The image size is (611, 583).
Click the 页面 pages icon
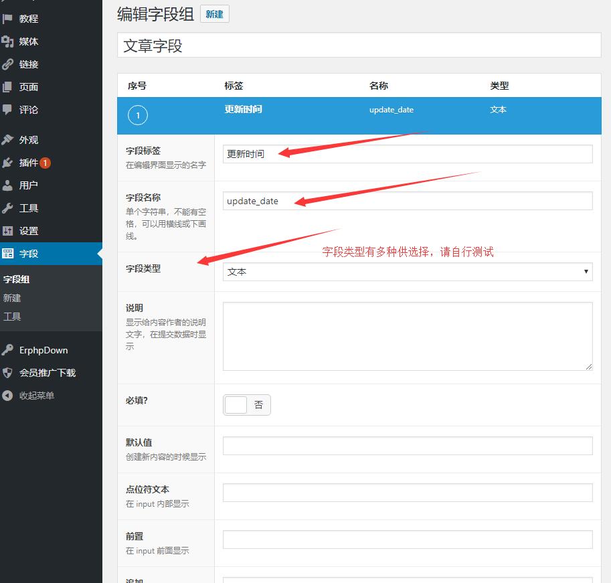click(x=8, y=87)
